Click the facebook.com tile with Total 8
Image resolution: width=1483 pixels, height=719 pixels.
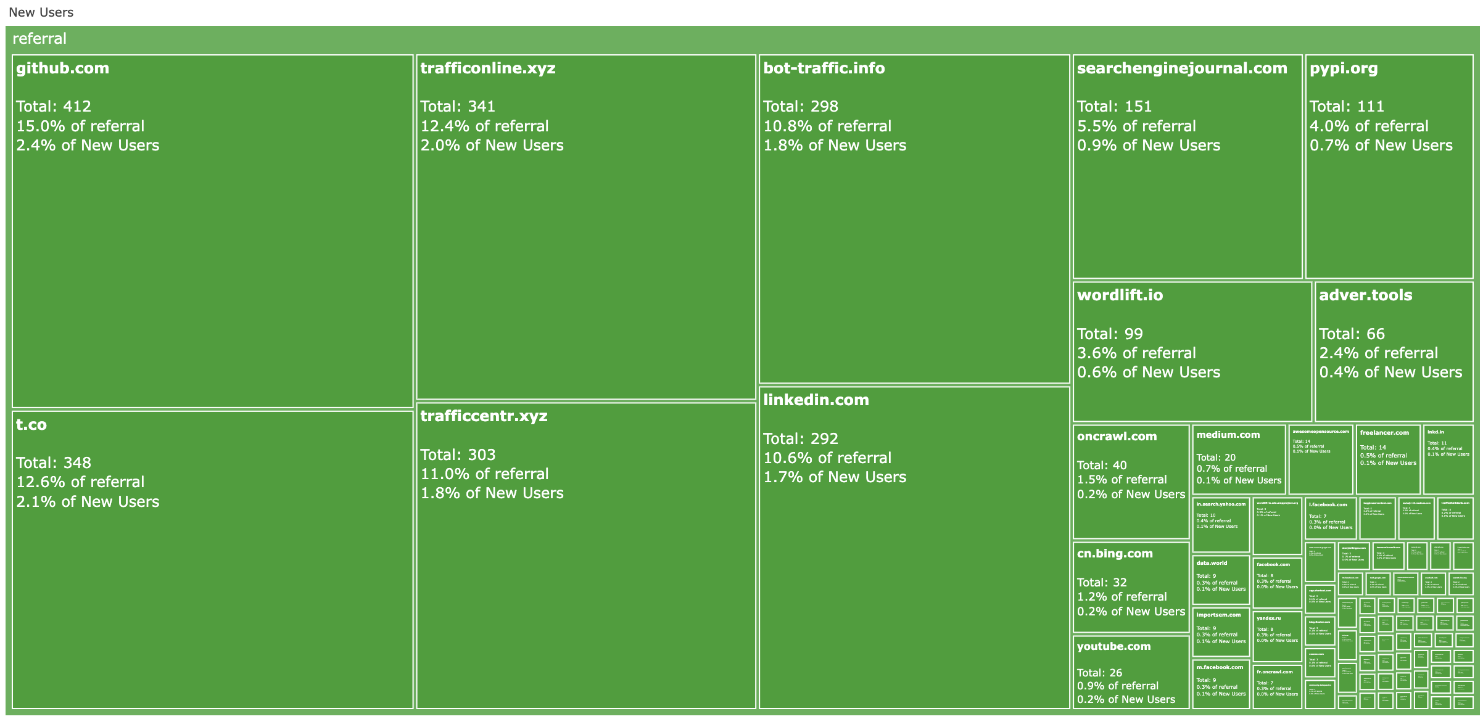click(x=1278, y=583)
